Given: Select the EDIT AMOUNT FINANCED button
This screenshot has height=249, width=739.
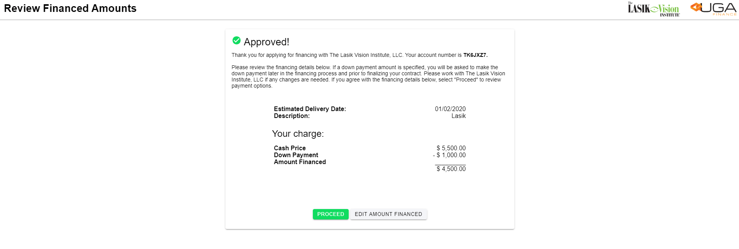Looking at the screenshot, I should tap(388, 214).
